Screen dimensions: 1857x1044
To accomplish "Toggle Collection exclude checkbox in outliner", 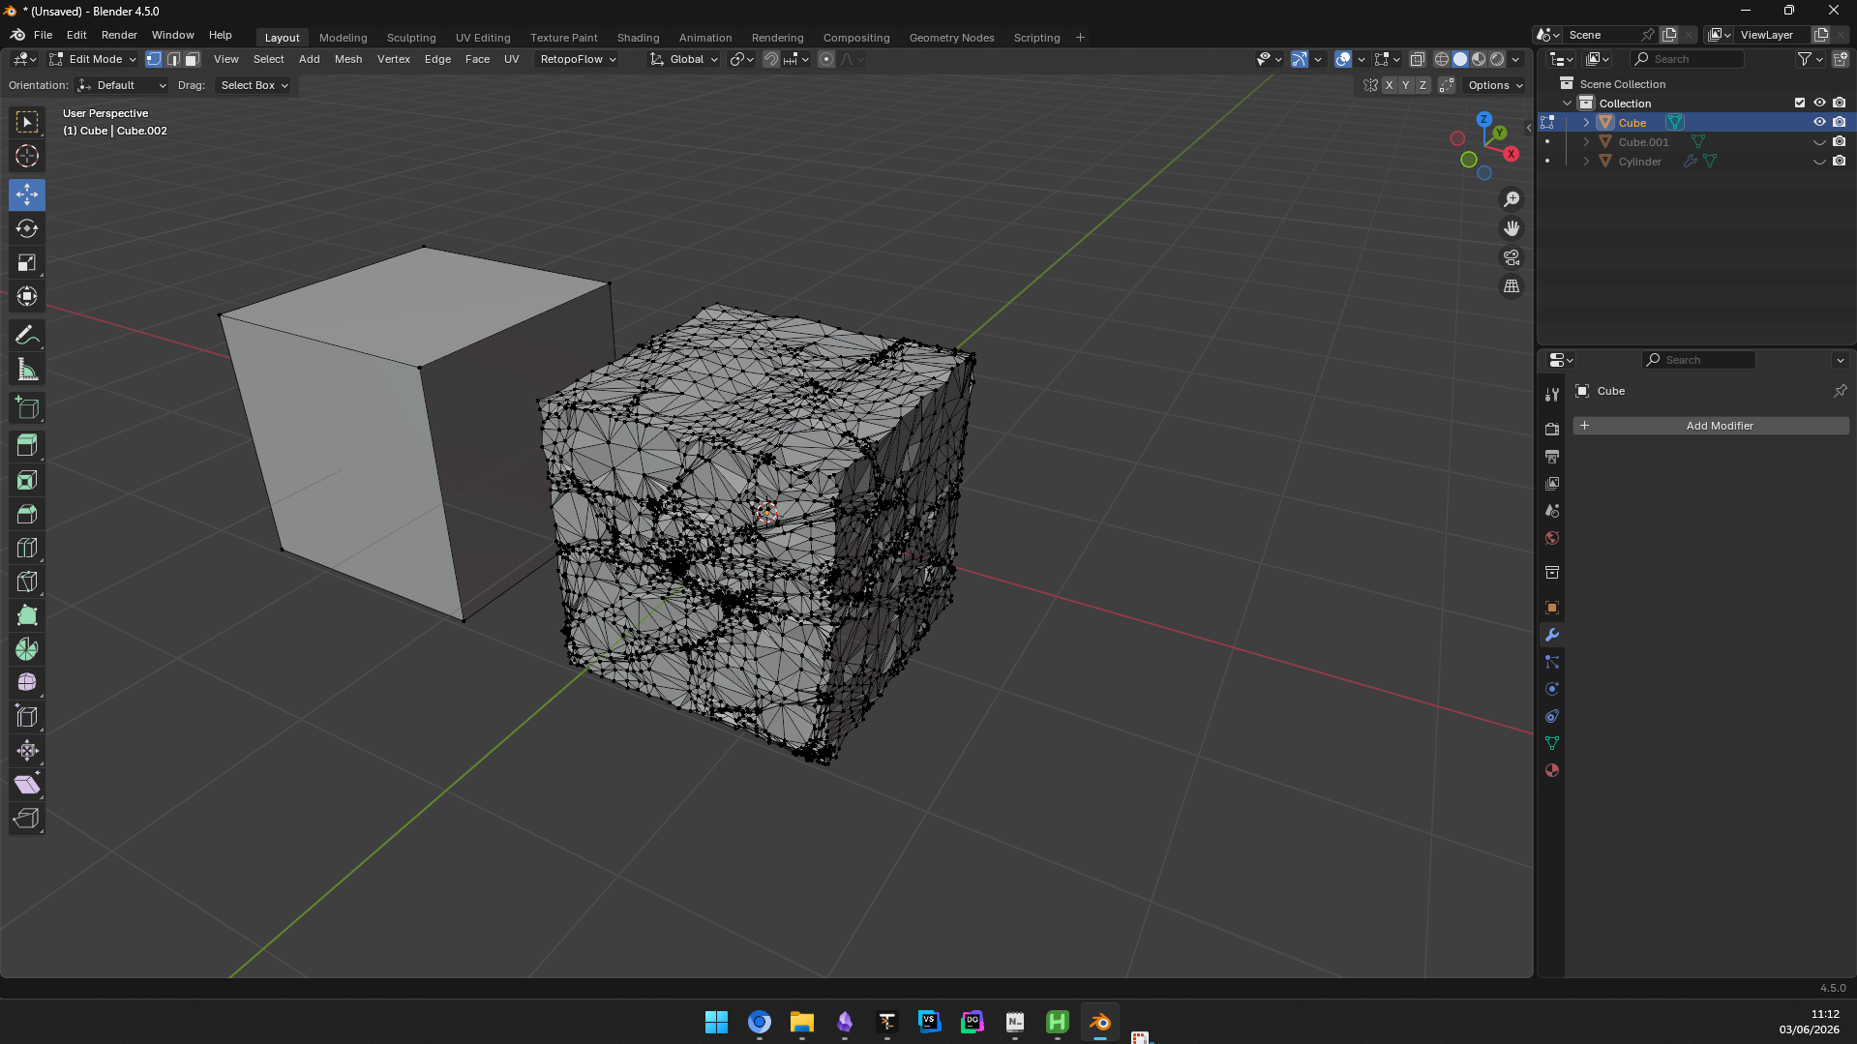I will tap(1800, 103).
